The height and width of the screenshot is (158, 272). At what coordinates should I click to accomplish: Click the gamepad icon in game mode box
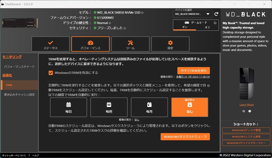tap(187, 23)
